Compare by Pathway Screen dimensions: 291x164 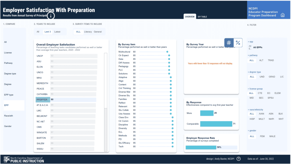8,63
